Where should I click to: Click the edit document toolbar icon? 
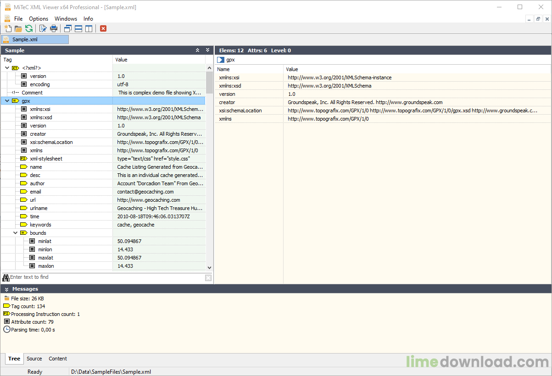point(42,28)
